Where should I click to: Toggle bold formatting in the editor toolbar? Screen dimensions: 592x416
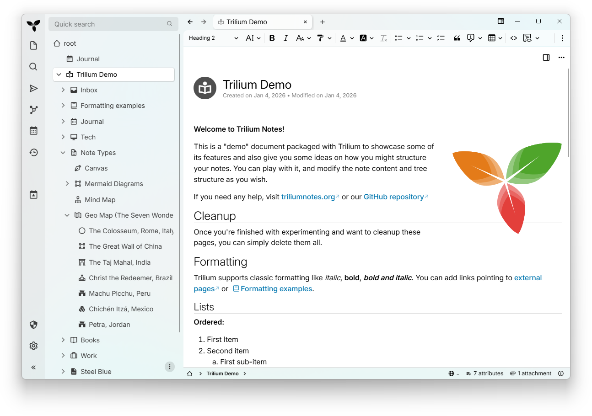pos(272,38)
